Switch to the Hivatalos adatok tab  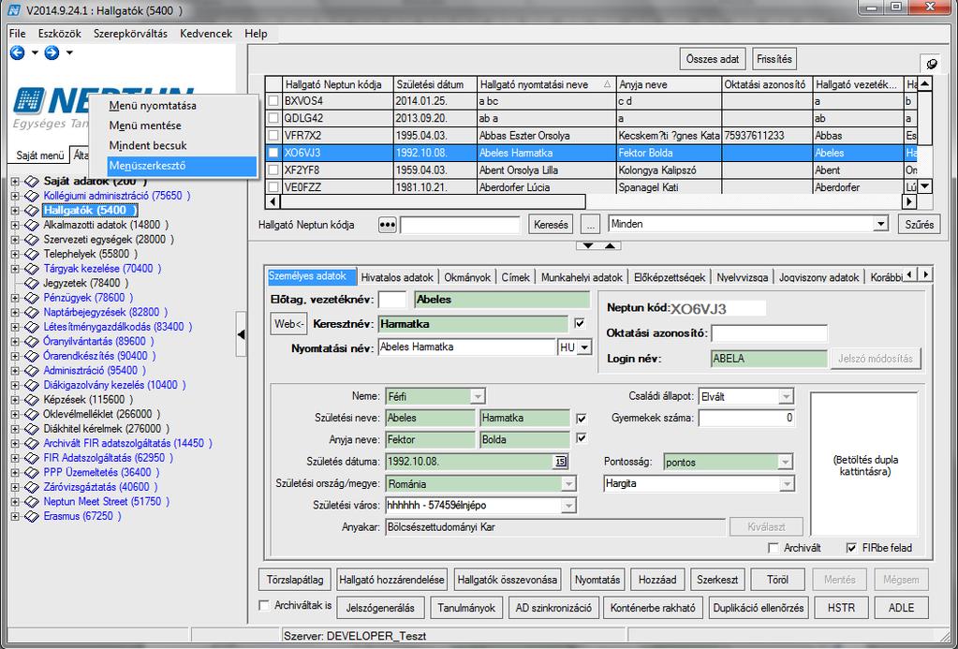(397, 277)
